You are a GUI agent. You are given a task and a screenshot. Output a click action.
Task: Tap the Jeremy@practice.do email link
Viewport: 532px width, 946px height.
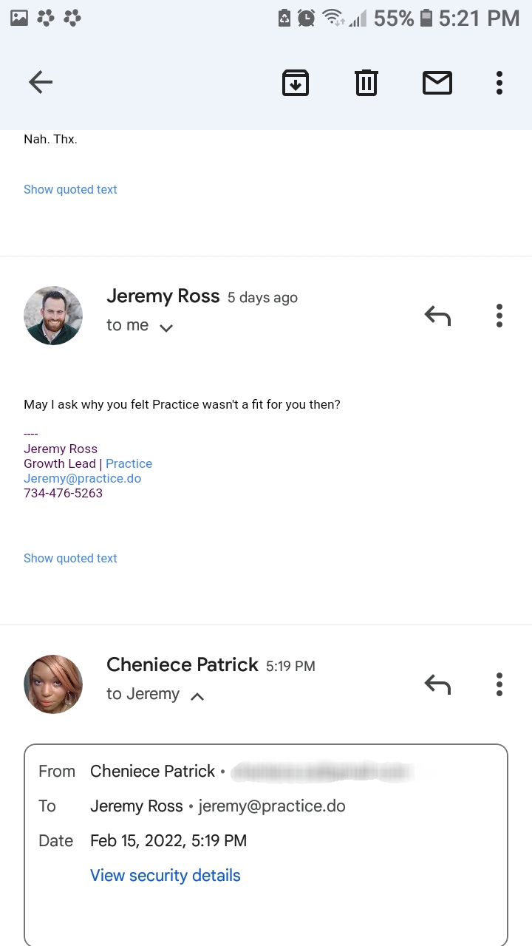[82, 478]
